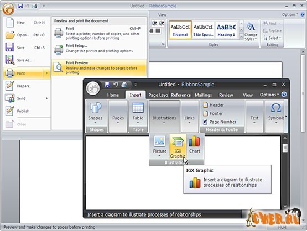The height and width of the screenshot is (231, 307).
Task: Open Select dropdown in Editing group
Action: pyautogui.click(x=272, y=38)
